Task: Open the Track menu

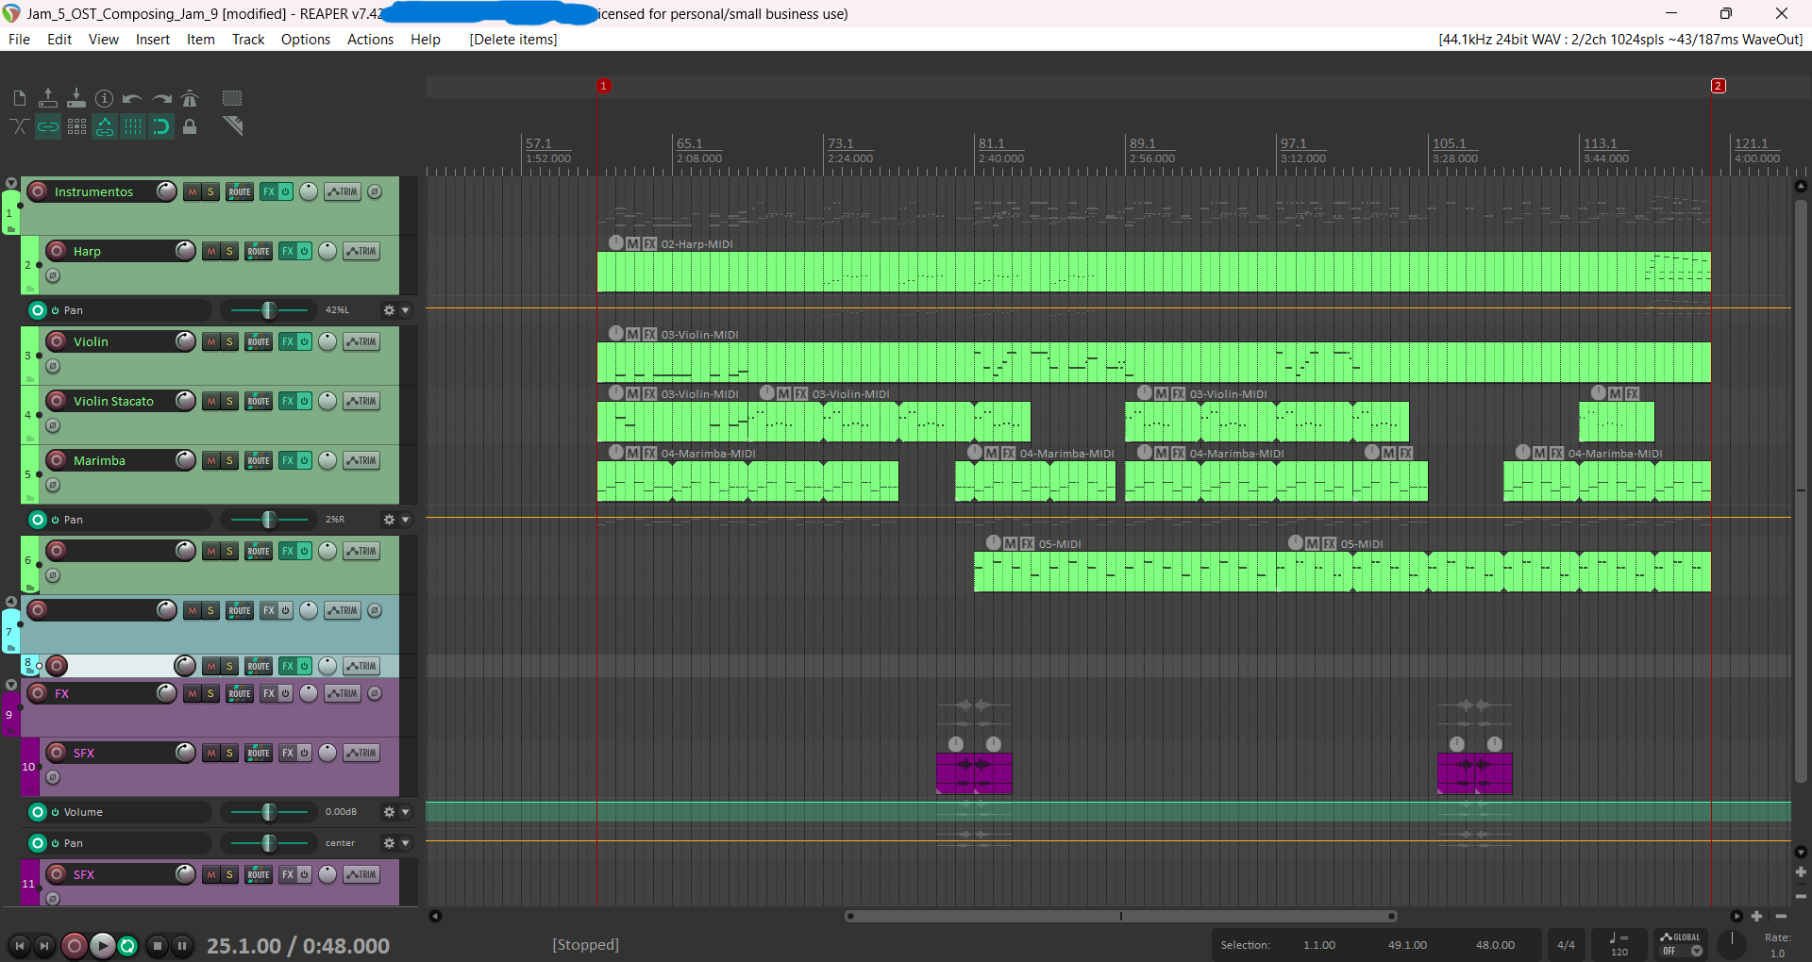Action: point(248,40)
